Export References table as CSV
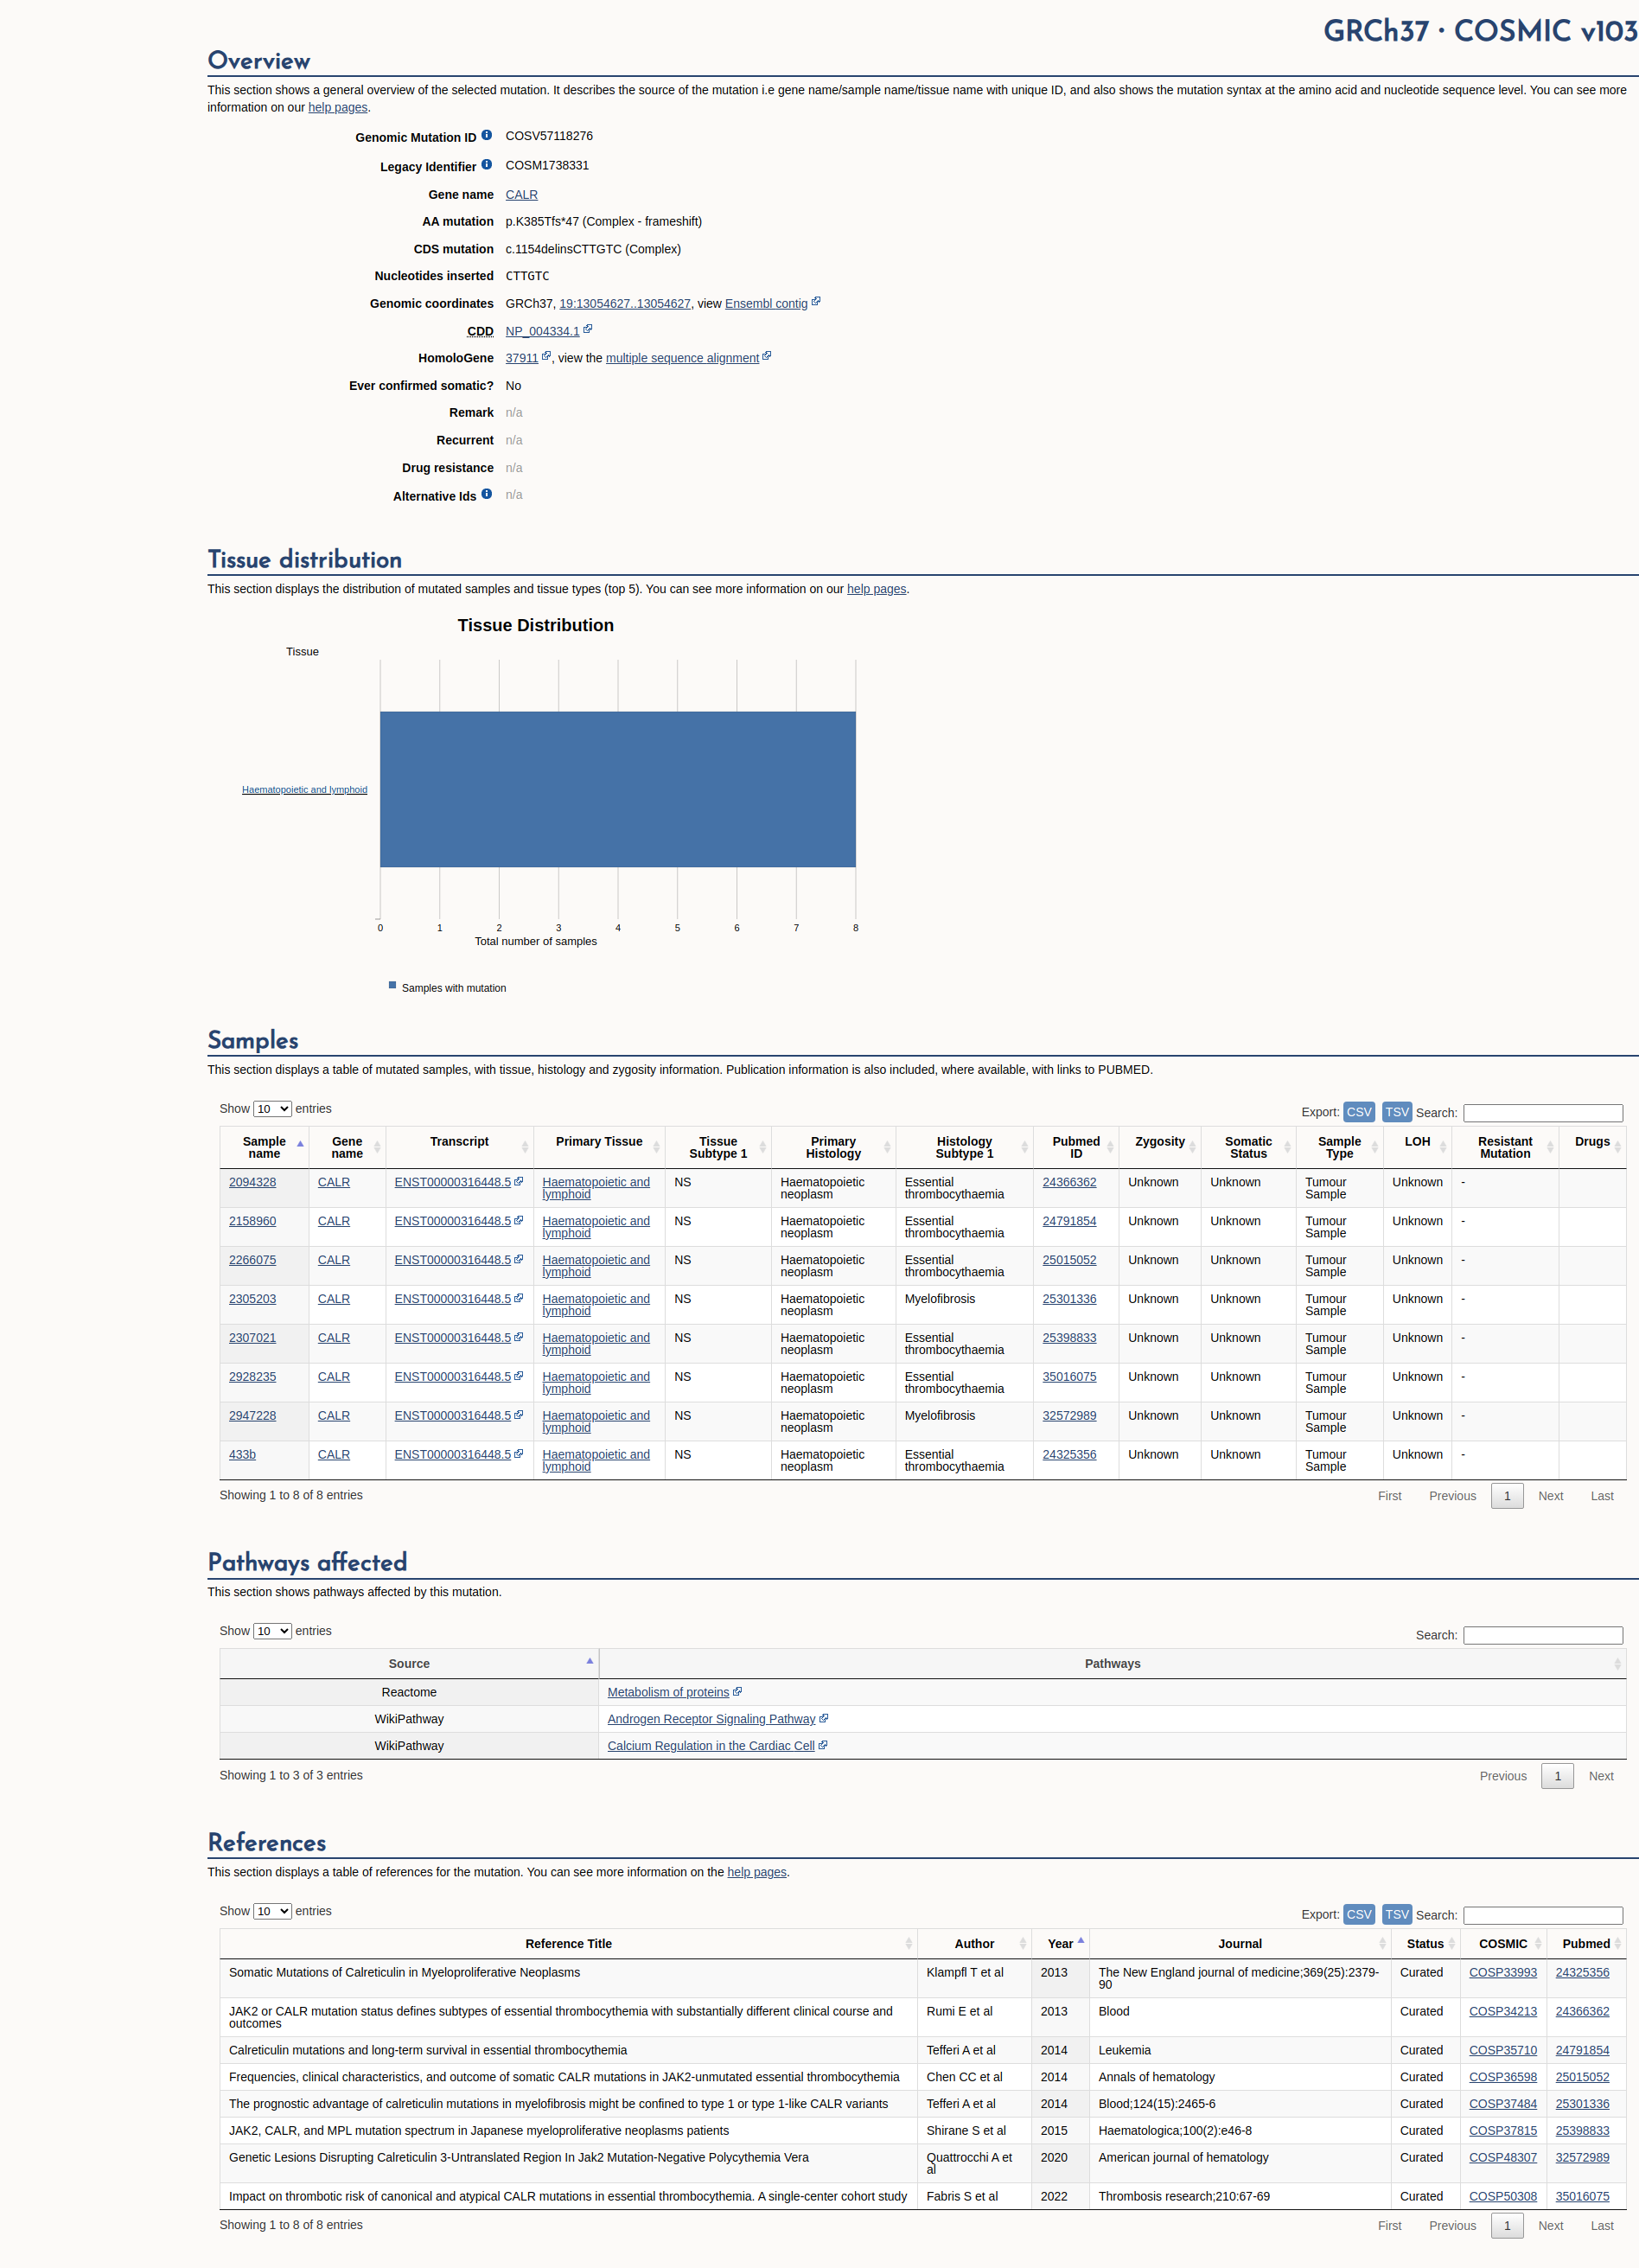The image size is (1639, 2268). [1359, 1914]
